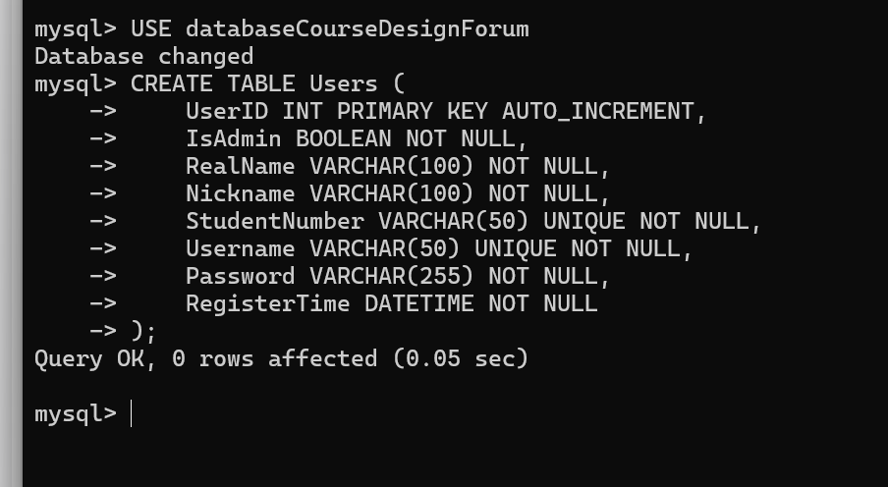Click the AUTO_INCREMENT keyword
Image resolution: width=888 pixels, height=487 pixels.
coord(597,112)
